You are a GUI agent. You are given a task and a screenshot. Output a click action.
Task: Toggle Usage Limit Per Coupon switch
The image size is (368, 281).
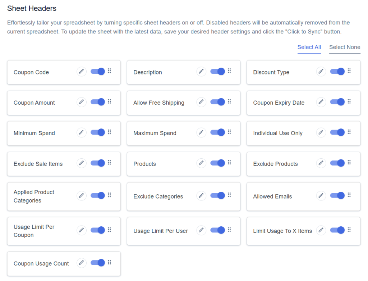tap(98, 230)
